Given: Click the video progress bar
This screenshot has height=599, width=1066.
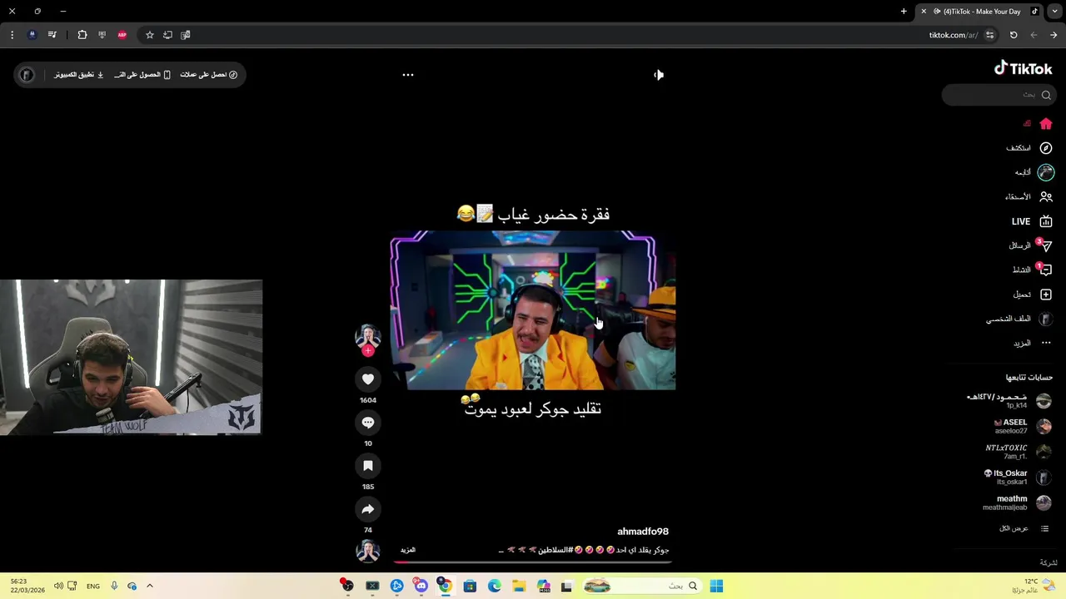Looking at the screenshot, I should click(533, 562).
